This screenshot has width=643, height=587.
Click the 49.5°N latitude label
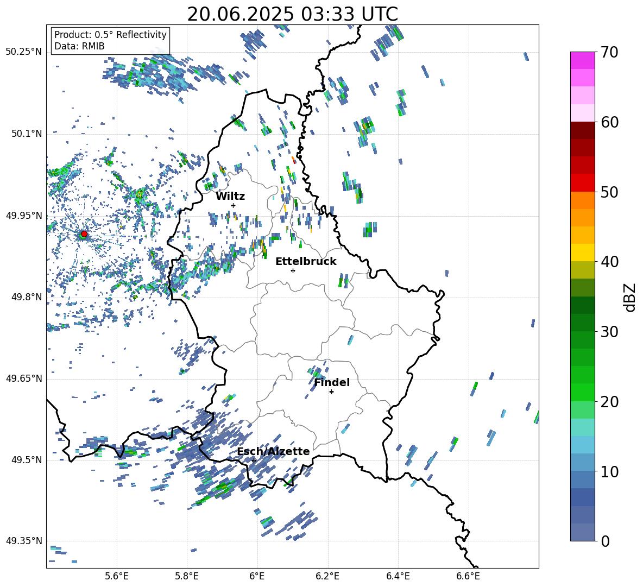click(26, 460)
